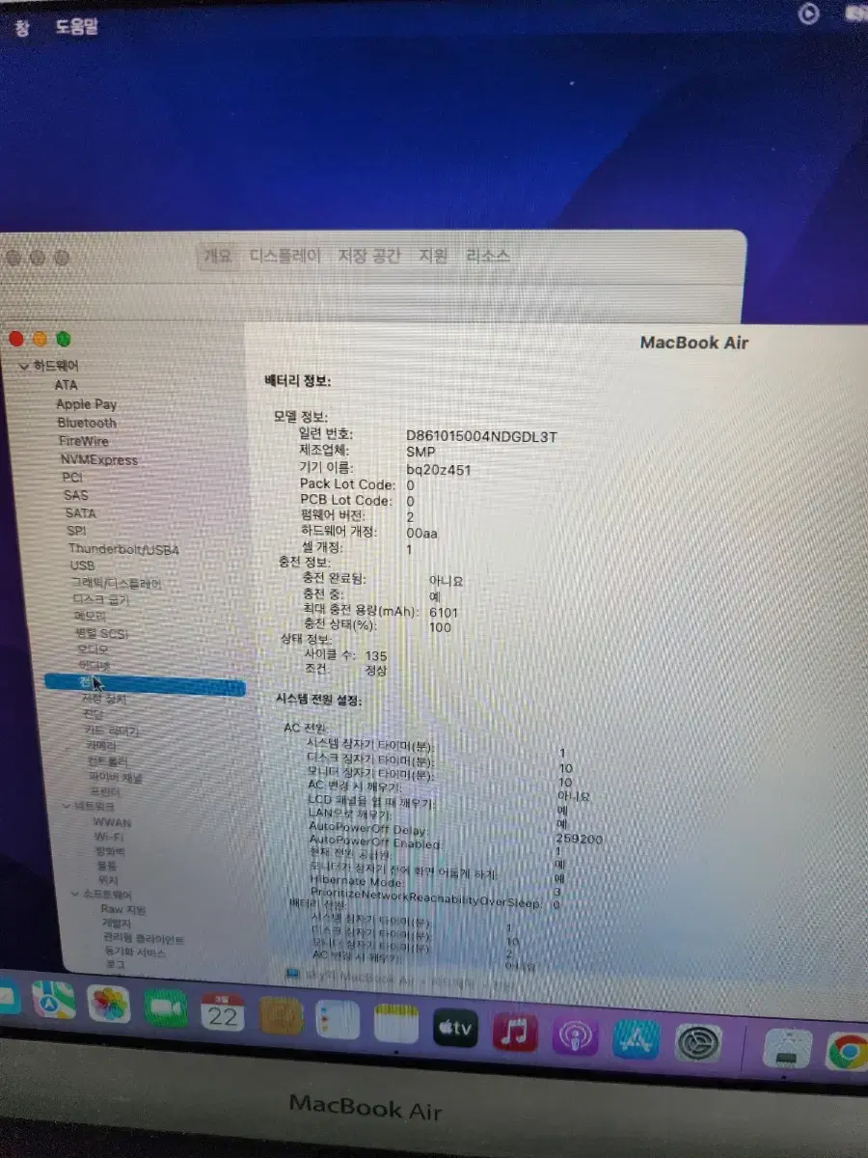
Task: Select PCI in the sidebar
Action: click(x=72, y=477)
